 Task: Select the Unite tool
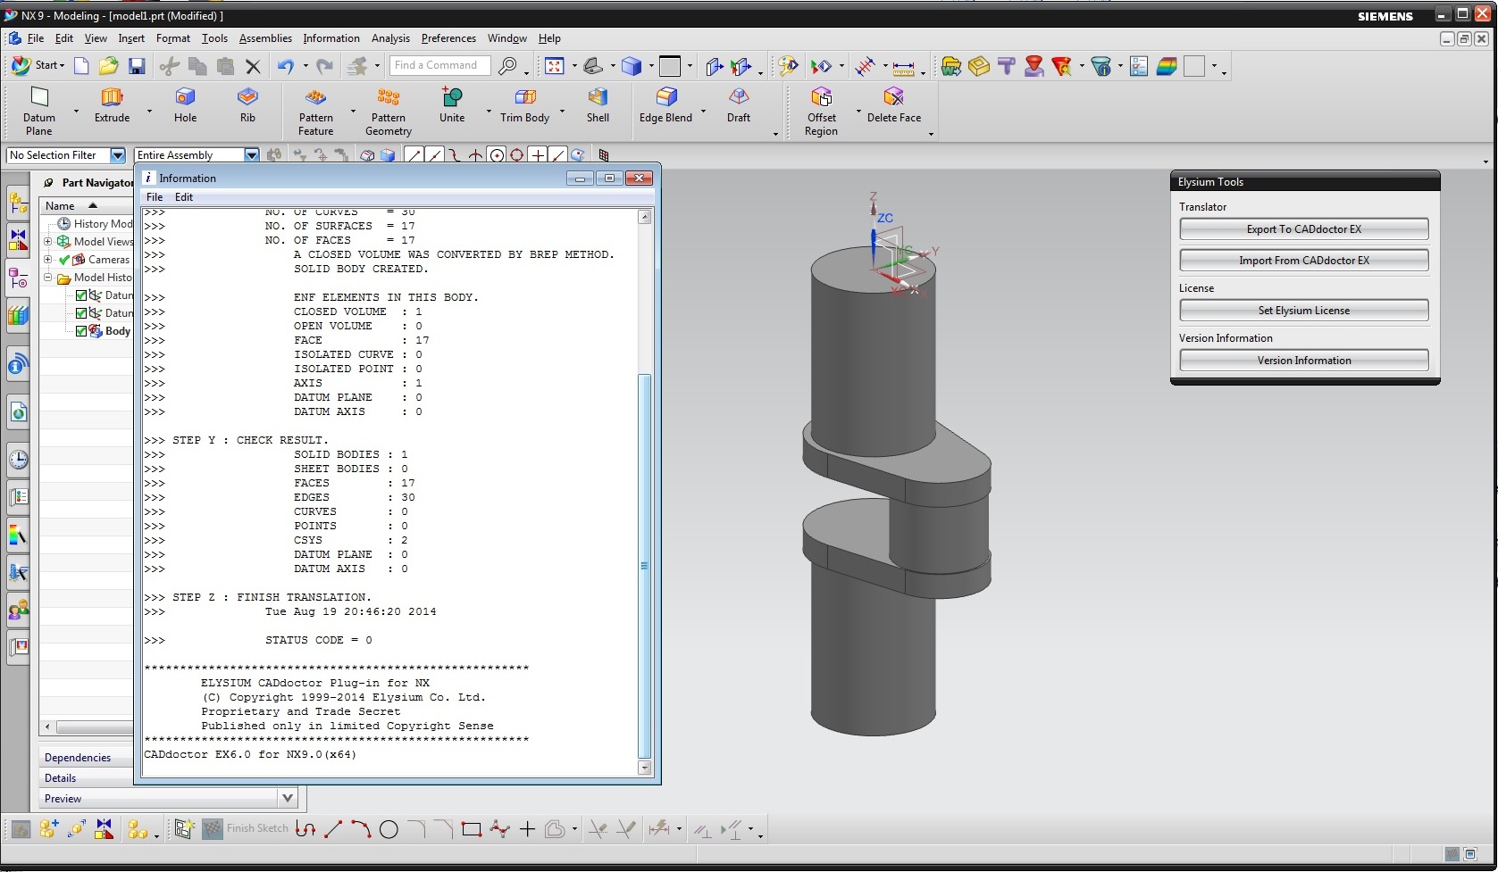point(452,105)
